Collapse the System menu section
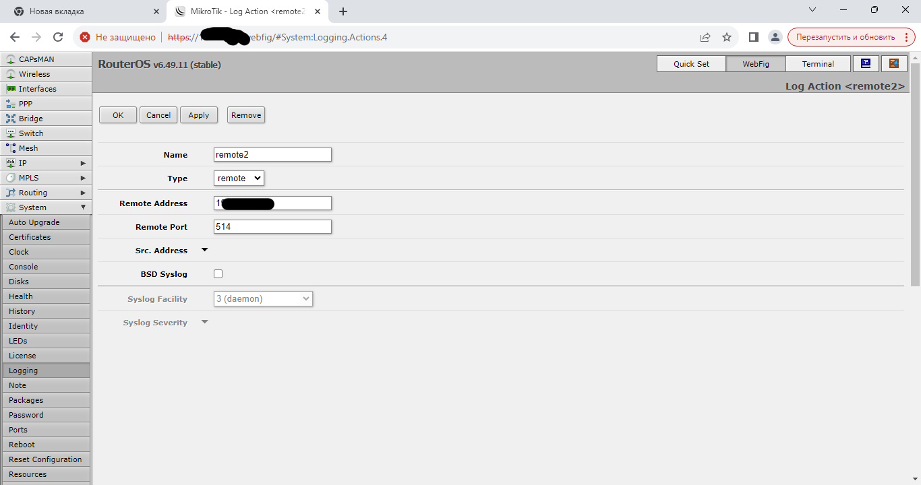 83,207
